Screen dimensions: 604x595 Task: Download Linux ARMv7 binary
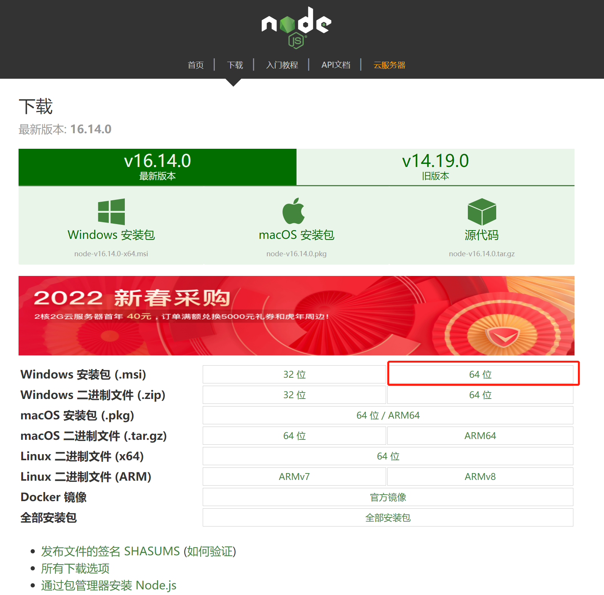point(294,477)
